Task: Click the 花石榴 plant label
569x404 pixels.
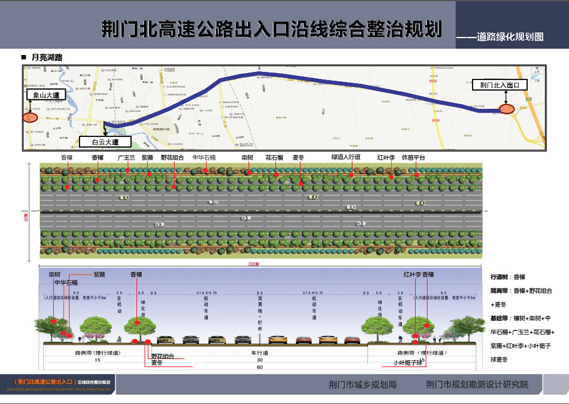Action: point(275,158)
